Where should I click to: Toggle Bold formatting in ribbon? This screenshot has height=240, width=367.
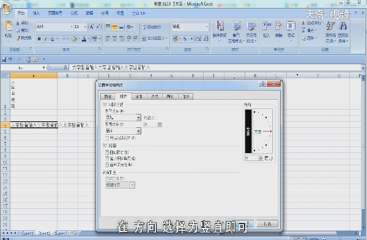(x=39, y=39)
